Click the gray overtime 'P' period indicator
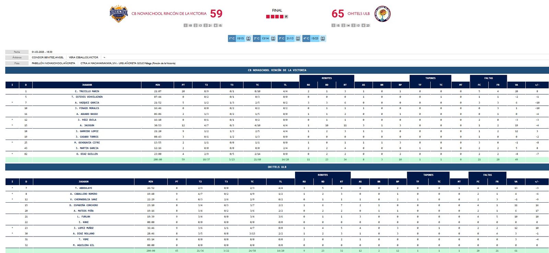 (x=286, y=16)
